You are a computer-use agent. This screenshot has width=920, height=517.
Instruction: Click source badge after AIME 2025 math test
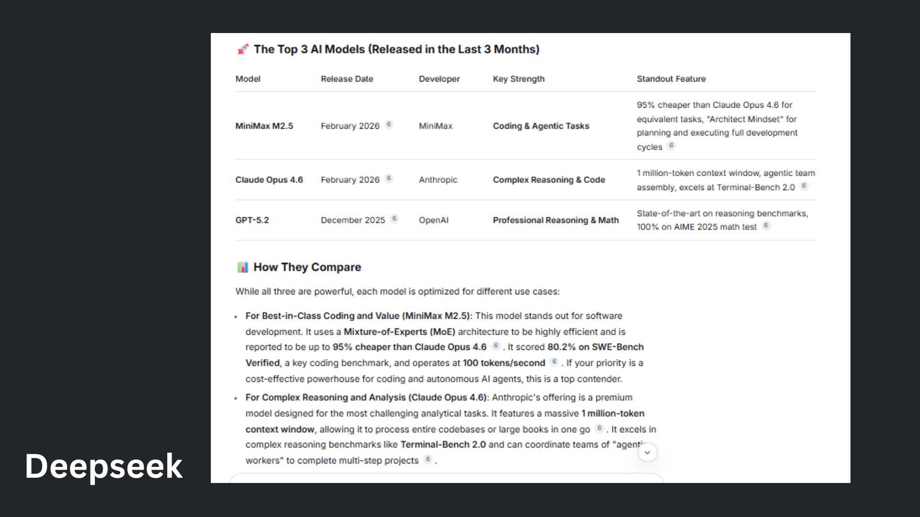(x=766, y=225)
